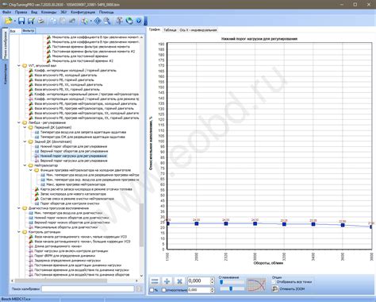376x302 pixels.
Task: Click the upper smoothing slider thumb
Action: click(221, 282)
